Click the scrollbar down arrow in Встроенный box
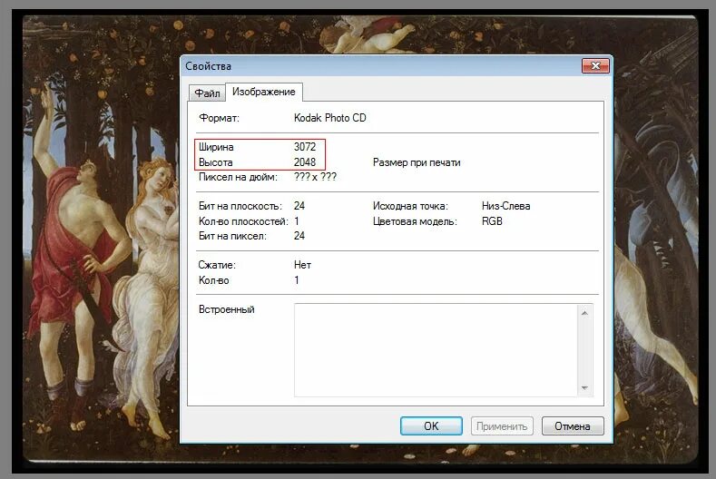This screenshot has height=479, width=716. (584, 388)
